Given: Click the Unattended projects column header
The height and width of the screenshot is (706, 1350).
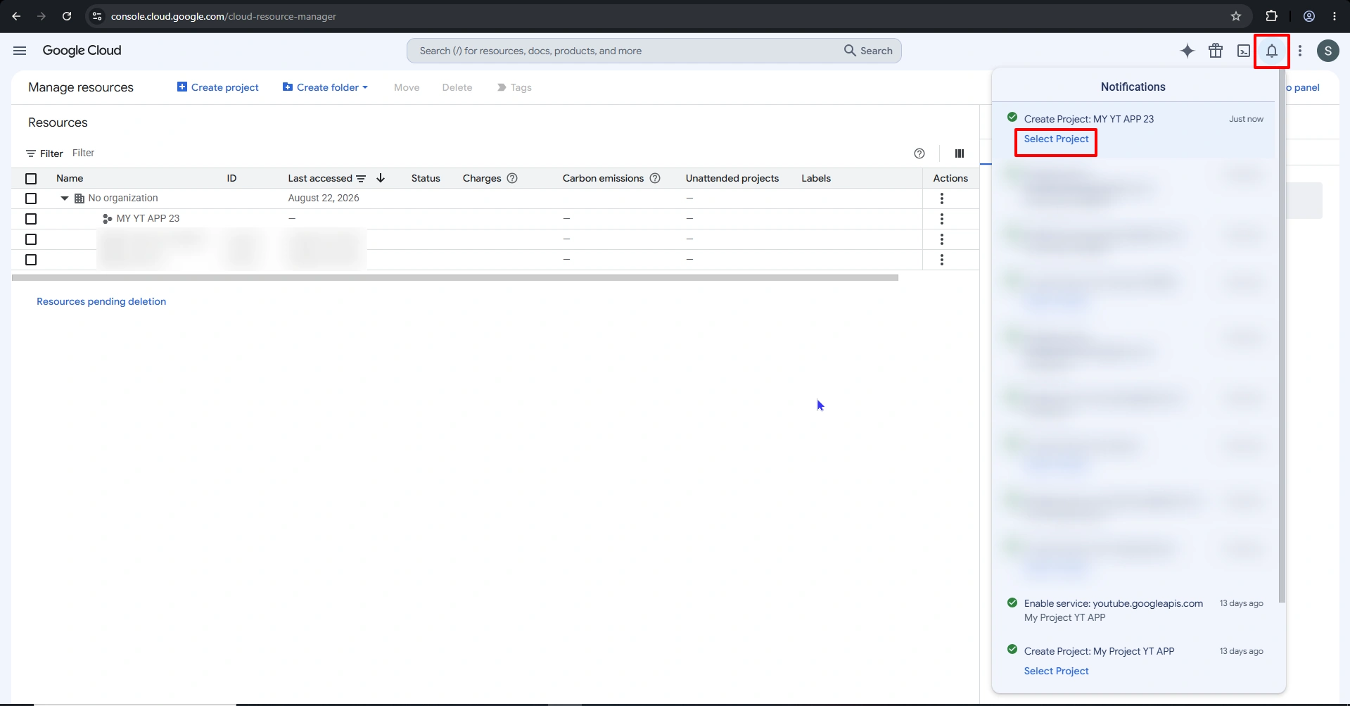Looking at the screenshot, I should point(732,178).
